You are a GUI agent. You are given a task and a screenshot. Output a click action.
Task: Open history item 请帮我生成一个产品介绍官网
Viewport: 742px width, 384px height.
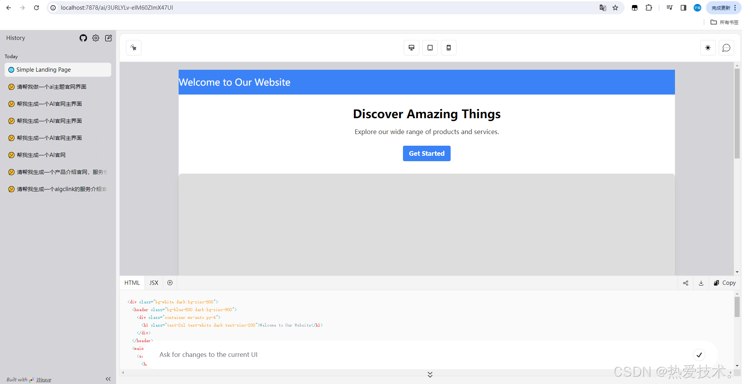[58, 172]
